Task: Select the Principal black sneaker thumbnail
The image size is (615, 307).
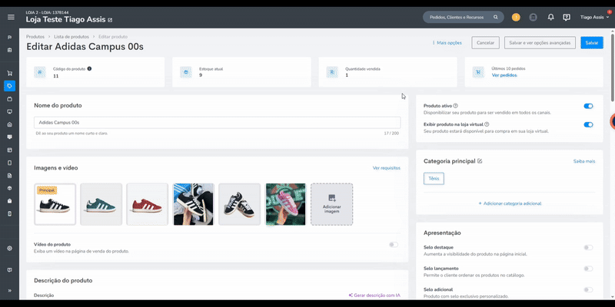Action: pos(55,204)
